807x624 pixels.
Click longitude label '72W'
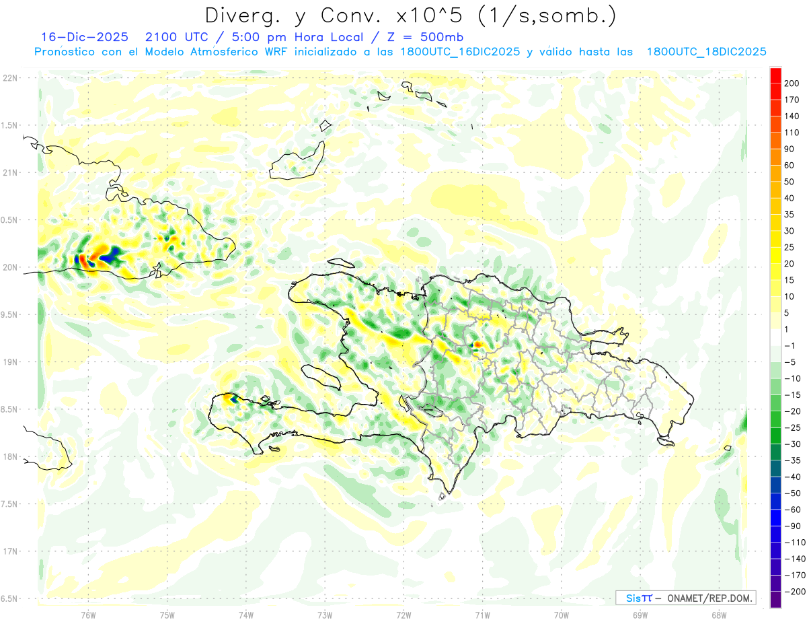(403, 615)
